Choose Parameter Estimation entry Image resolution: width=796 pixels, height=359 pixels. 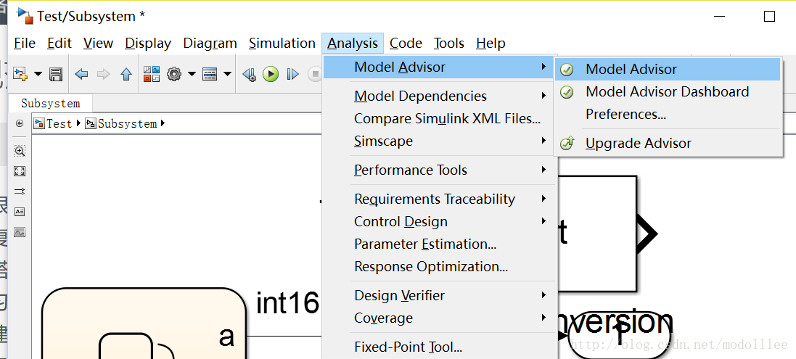(x=439, y=244)
